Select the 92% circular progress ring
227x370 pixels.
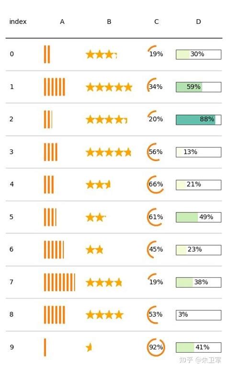coord(156,347)
